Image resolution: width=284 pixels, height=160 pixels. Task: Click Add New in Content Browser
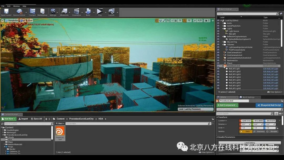click(9, 119)
